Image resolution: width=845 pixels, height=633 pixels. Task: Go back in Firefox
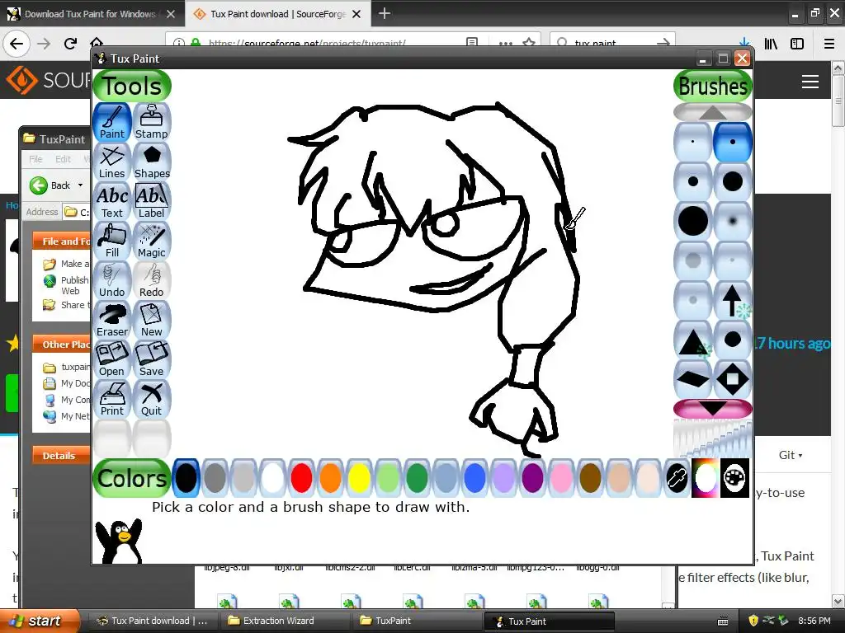pos(17,43)
